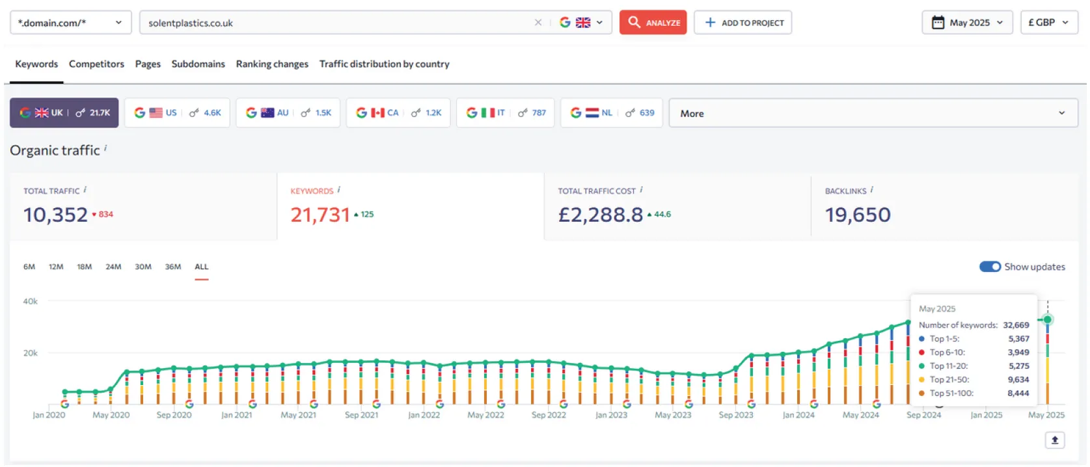Open the Pages tab

click(148, 64)
